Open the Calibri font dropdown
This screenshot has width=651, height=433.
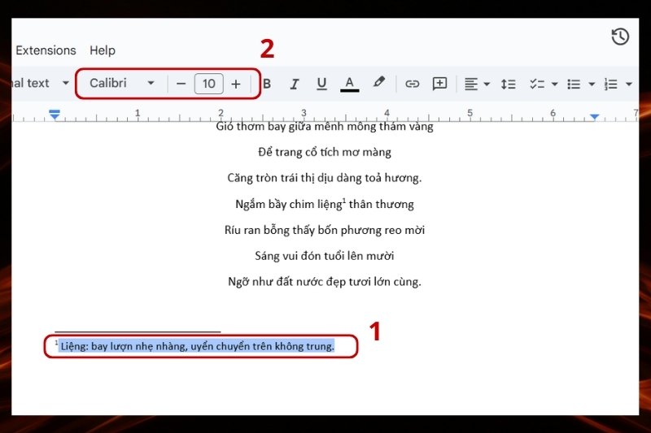click(122, 83)
